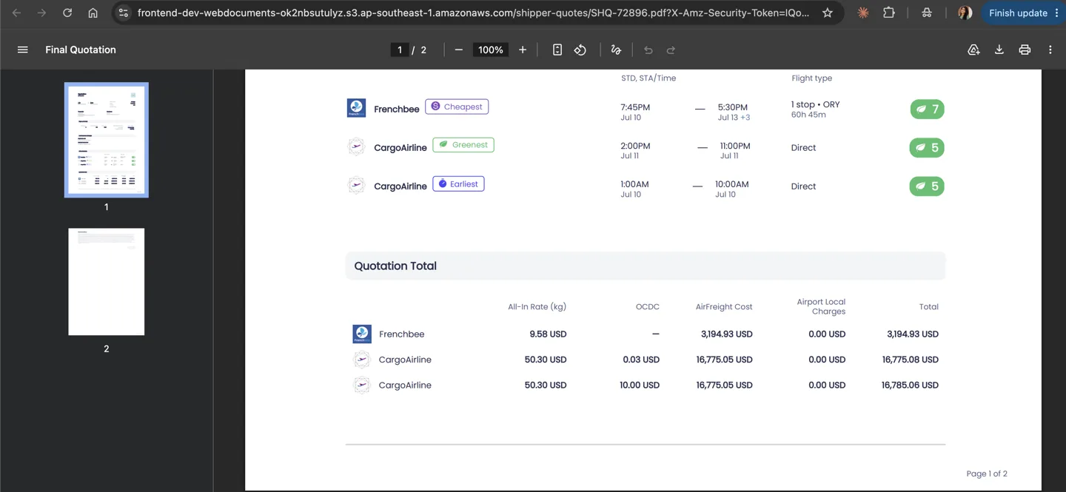Screen dimensions: 1066x492
Task: Print the PDF document
Action: [x=1025, y=50]
